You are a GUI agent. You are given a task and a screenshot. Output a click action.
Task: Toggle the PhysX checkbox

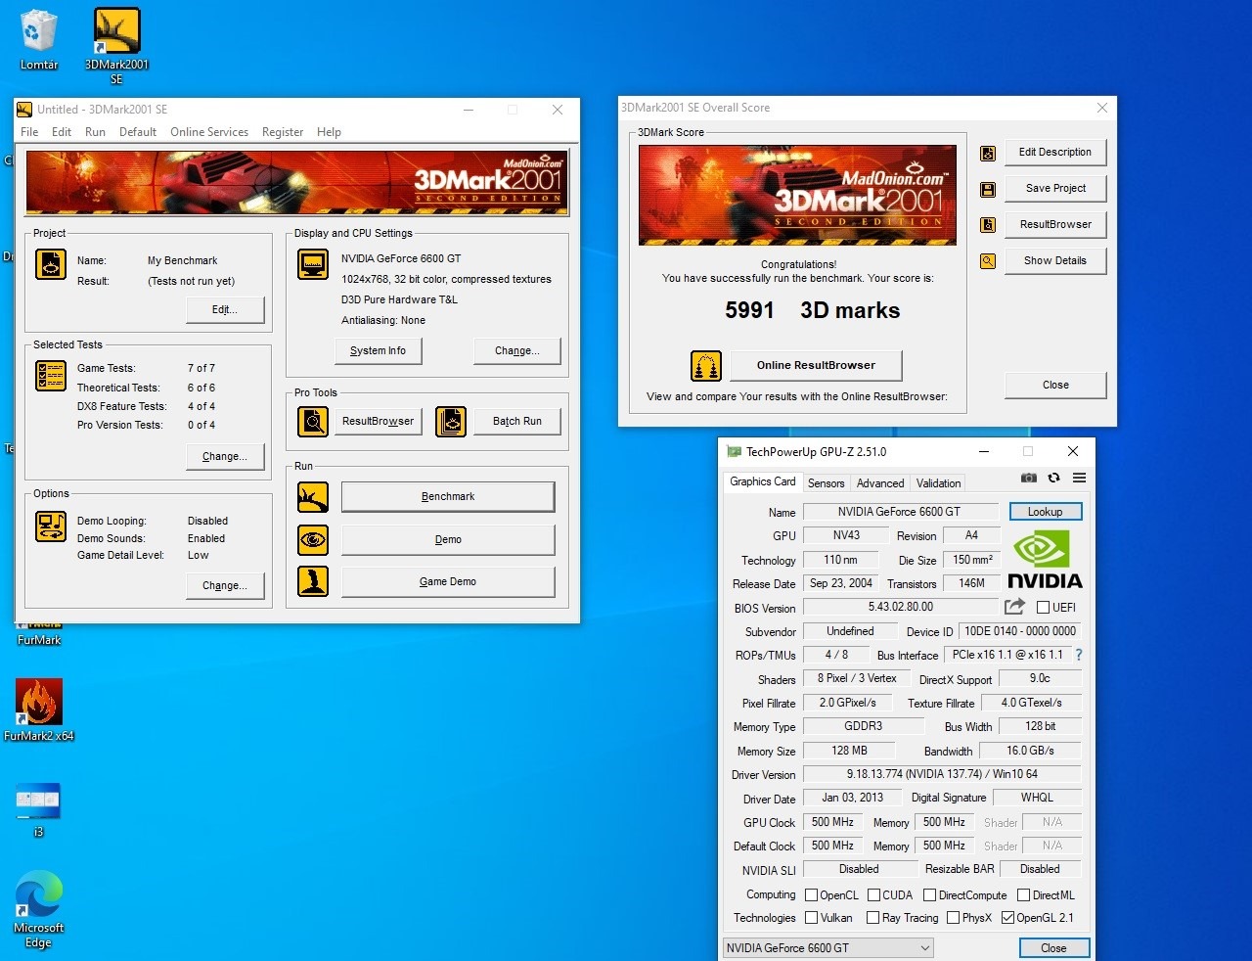click(953, 918)
